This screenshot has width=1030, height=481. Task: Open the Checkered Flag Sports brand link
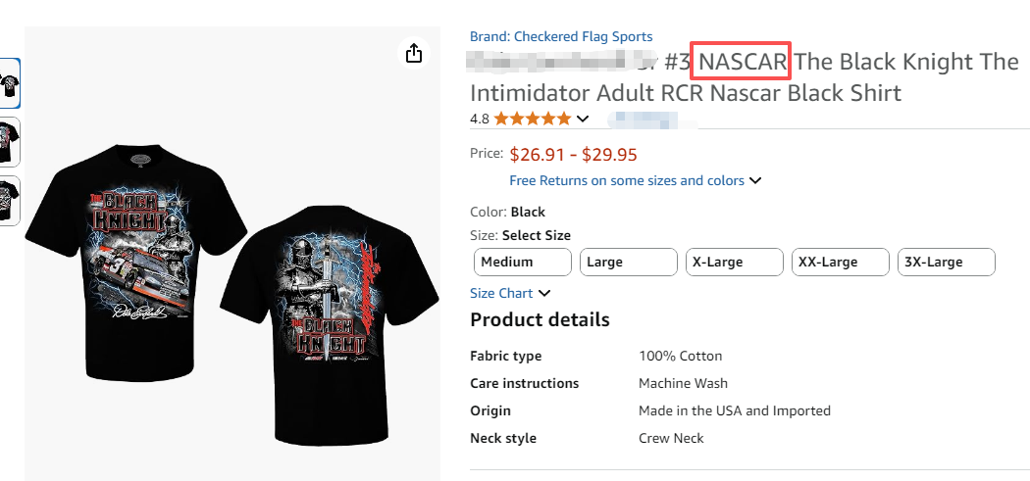[561, 36]
